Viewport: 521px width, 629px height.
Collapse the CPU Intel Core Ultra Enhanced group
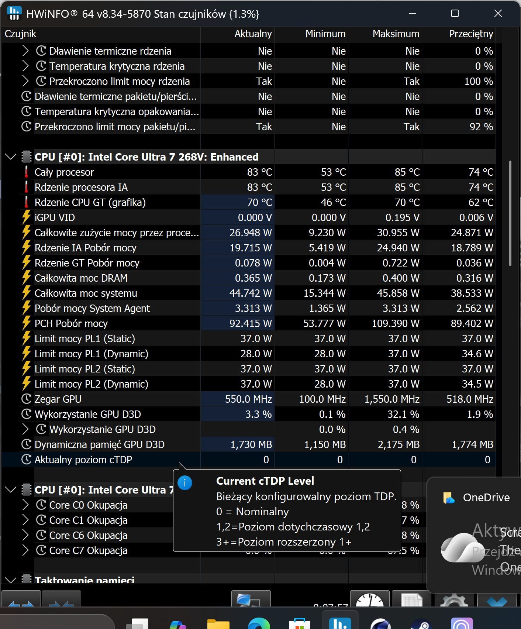[11, 157]
